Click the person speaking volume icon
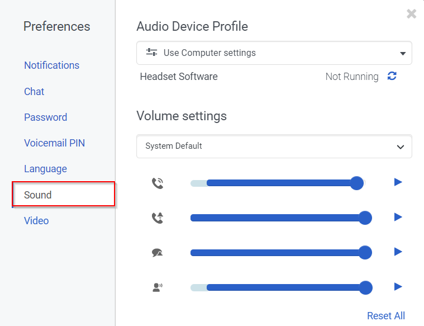The height and width of the screenshot is (326, 424). [x=158, y=287]
